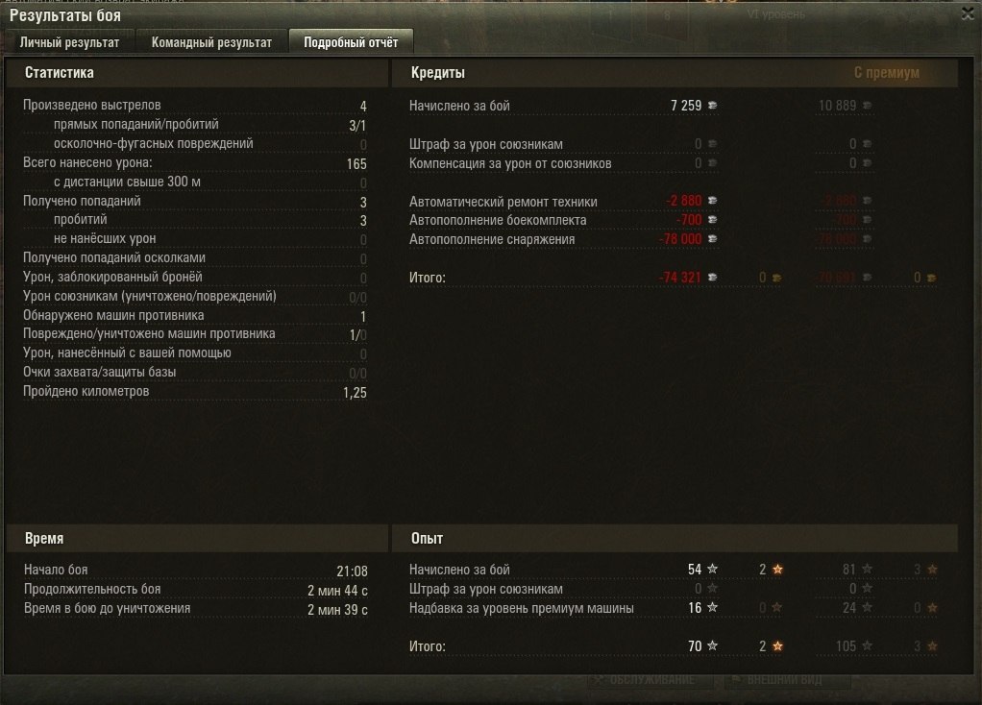Click credits icon beside -2 880 repair cost
The width and height of the screenshot is (982, 705).
pyautogui.click(x=712, y=201)
